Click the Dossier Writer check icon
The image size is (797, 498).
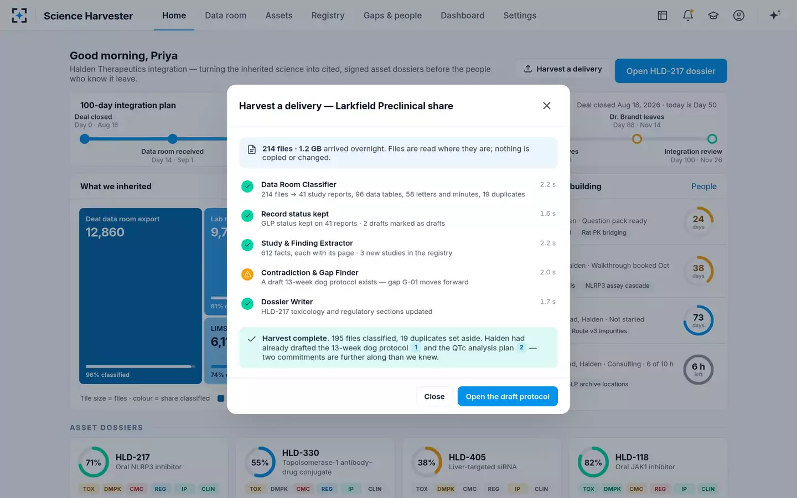[x=247, y=304]
